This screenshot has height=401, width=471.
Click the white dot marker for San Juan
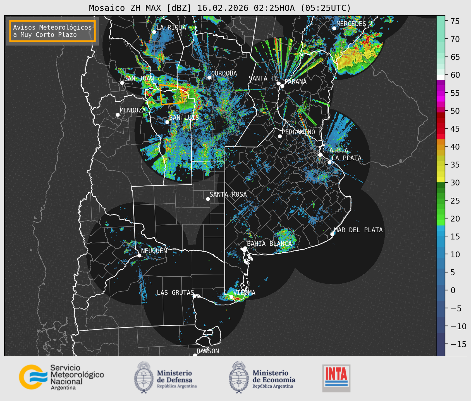pos(122,83)
